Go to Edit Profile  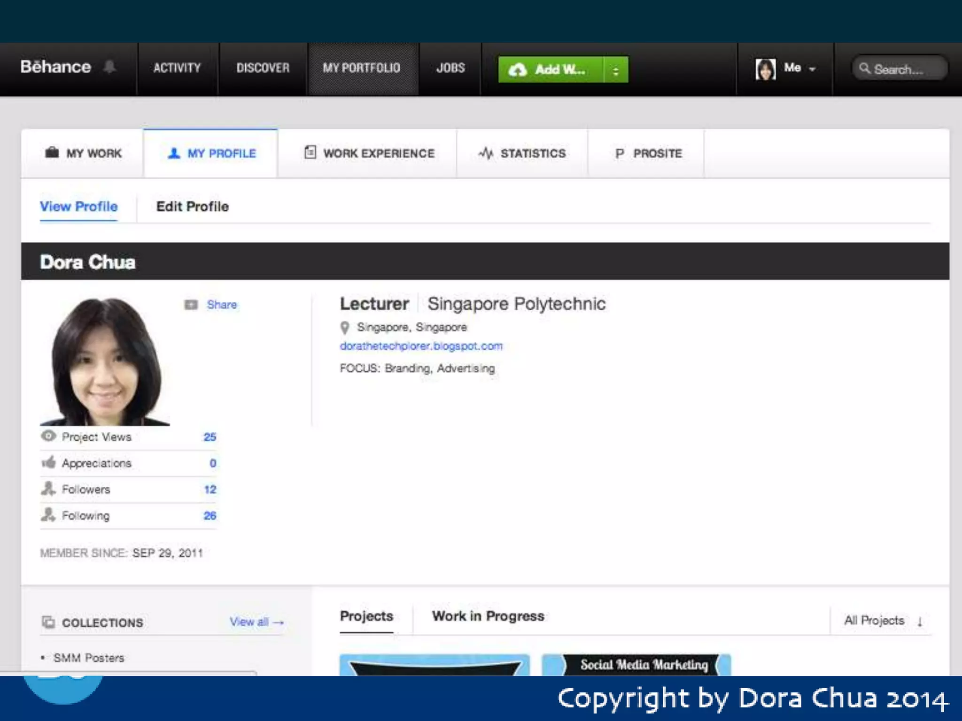click(192, 207)
